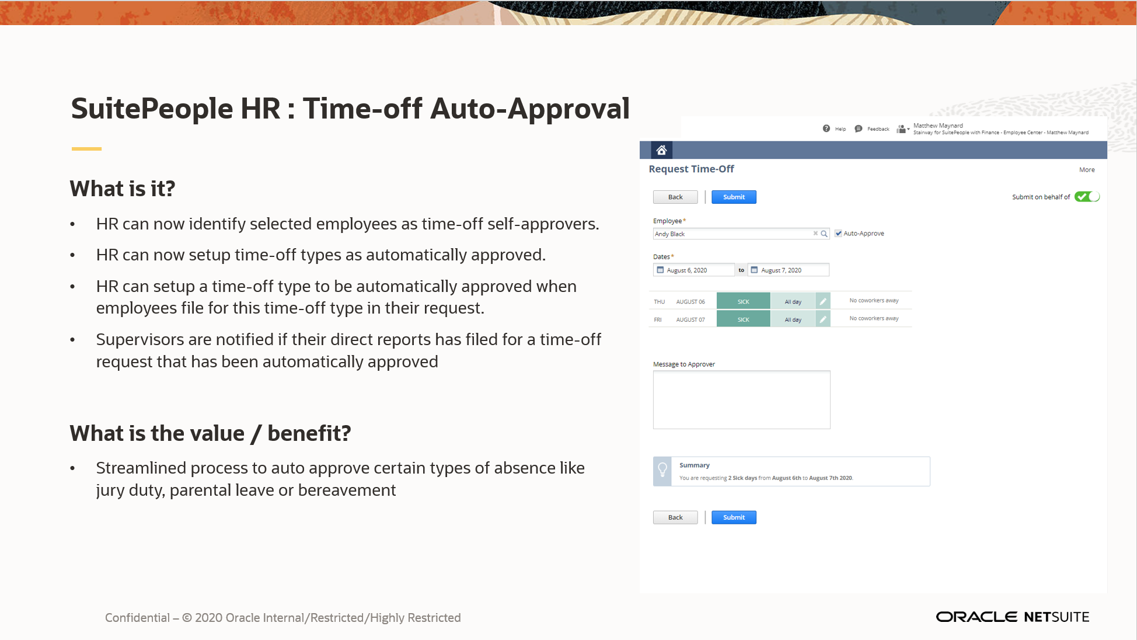
Task: Click the All day cell for Friday
Action: [793, 319]
